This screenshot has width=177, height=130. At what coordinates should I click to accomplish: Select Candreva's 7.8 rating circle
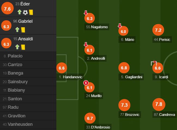[159, 104]
